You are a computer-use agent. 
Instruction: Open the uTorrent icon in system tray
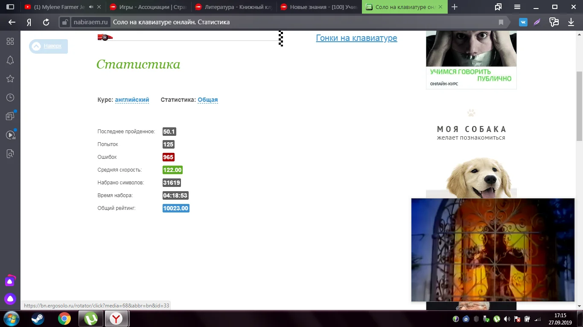pos(496,319)
